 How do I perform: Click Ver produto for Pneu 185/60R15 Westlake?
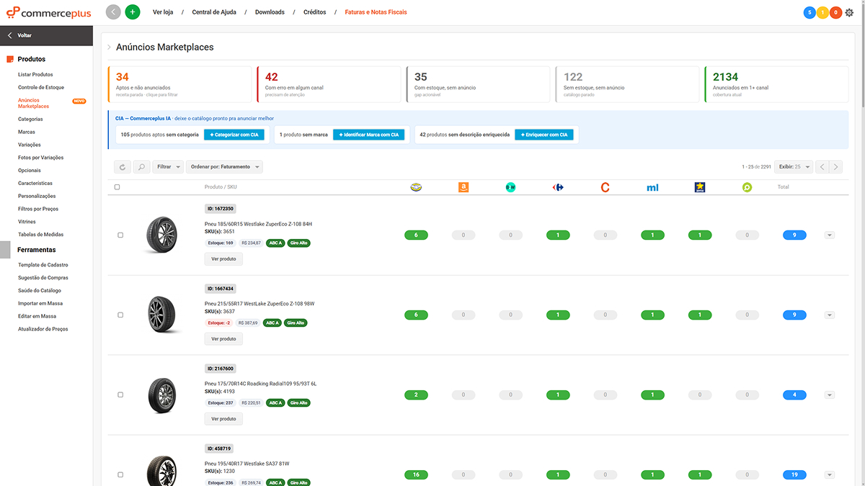pyautogui.click(x=223, y=259)
